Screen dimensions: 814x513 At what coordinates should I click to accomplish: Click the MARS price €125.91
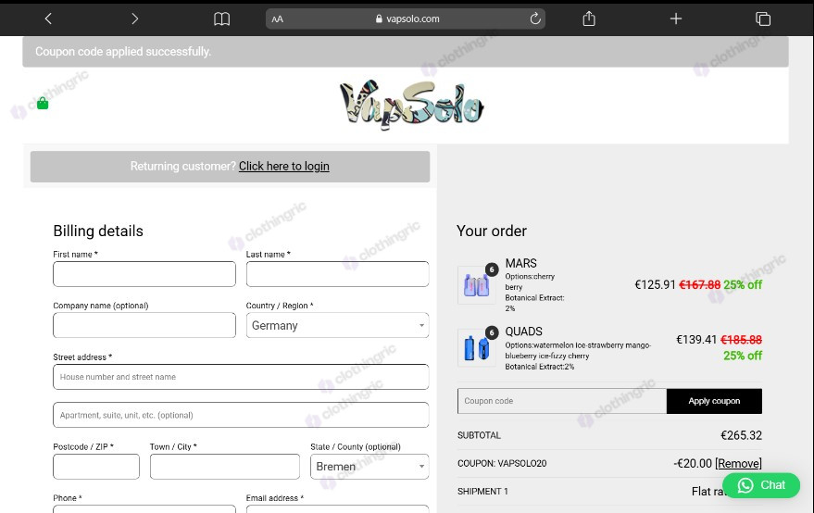(655, 284)
